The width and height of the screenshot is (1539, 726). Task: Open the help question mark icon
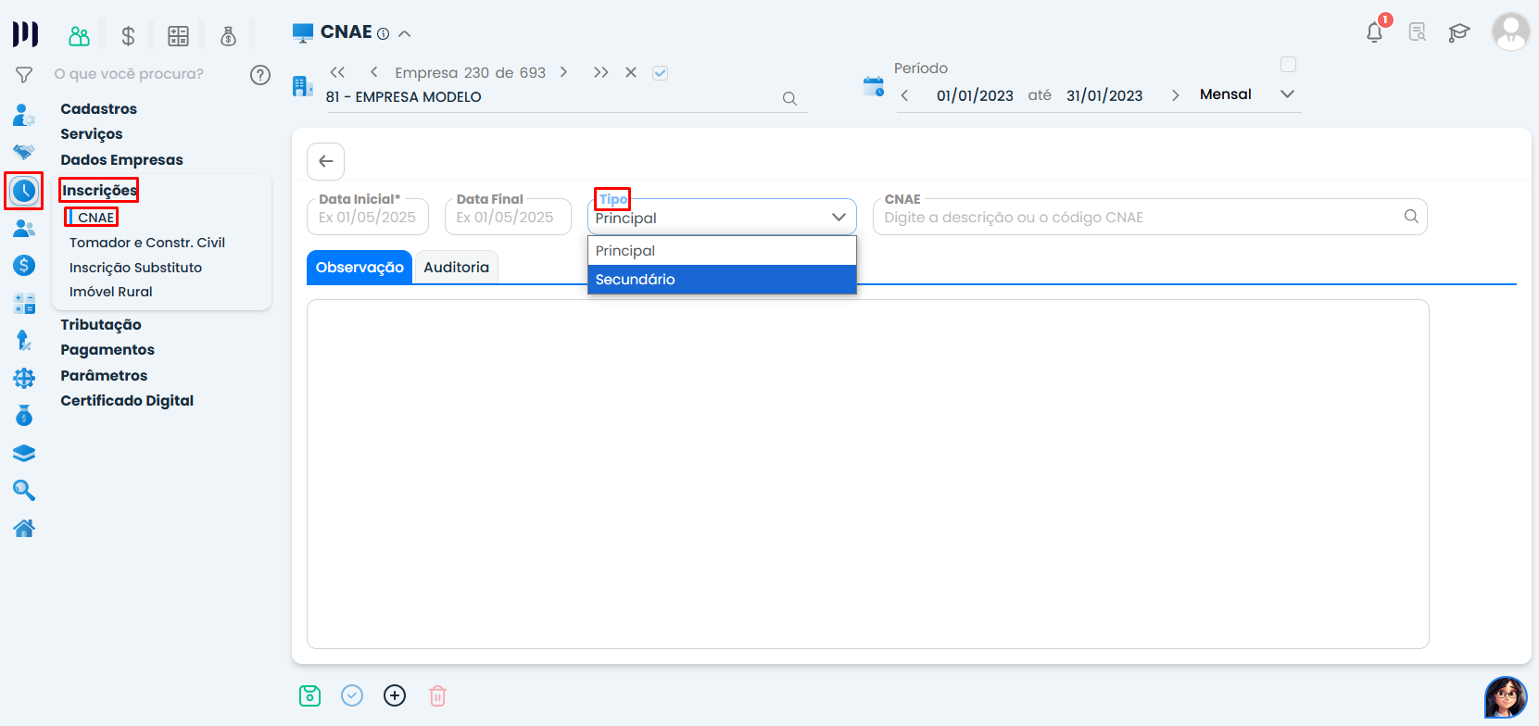tap(260, 75)
